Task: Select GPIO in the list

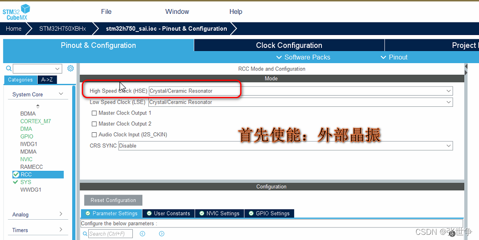Action: coord(27,137)
